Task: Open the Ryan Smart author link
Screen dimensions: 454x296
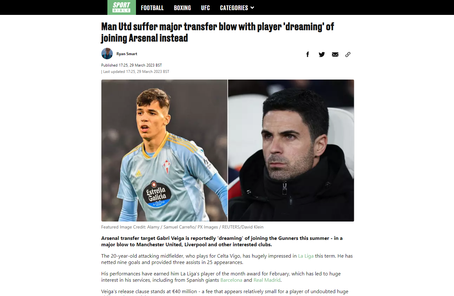Action: tap(127, 54)
